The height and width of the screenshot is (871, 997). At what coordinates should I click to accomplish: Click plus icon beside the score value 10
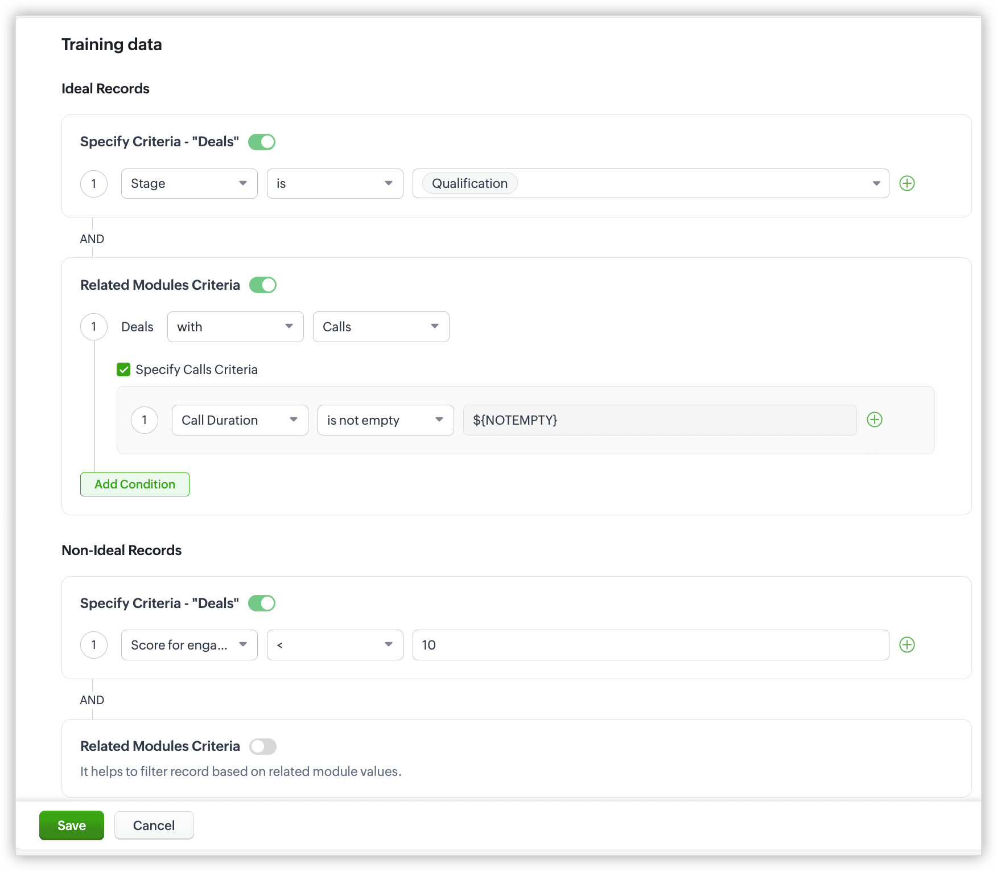click(x=907, y=645)
